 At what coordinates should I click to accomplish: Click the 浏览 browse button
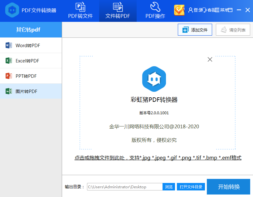click(169, 187)
